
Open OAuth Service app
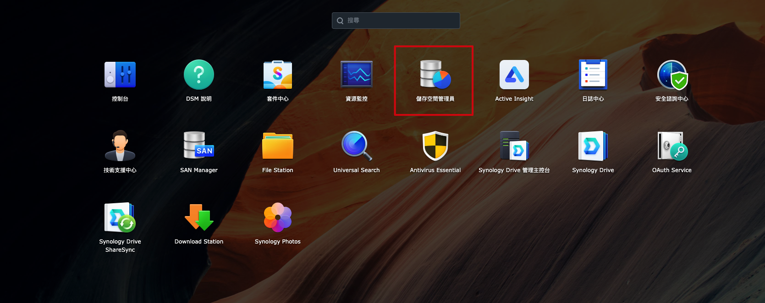pos(672,146)
